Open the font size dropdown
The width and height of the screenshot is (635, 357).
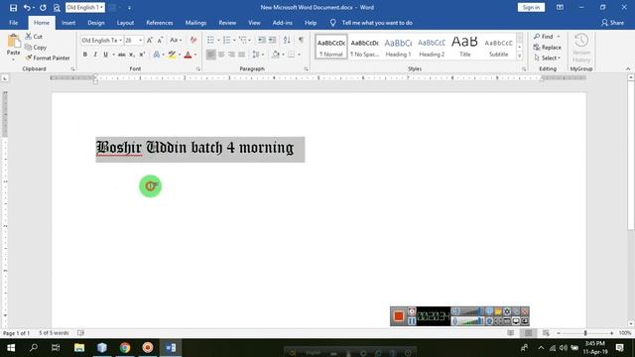[141, 40]
